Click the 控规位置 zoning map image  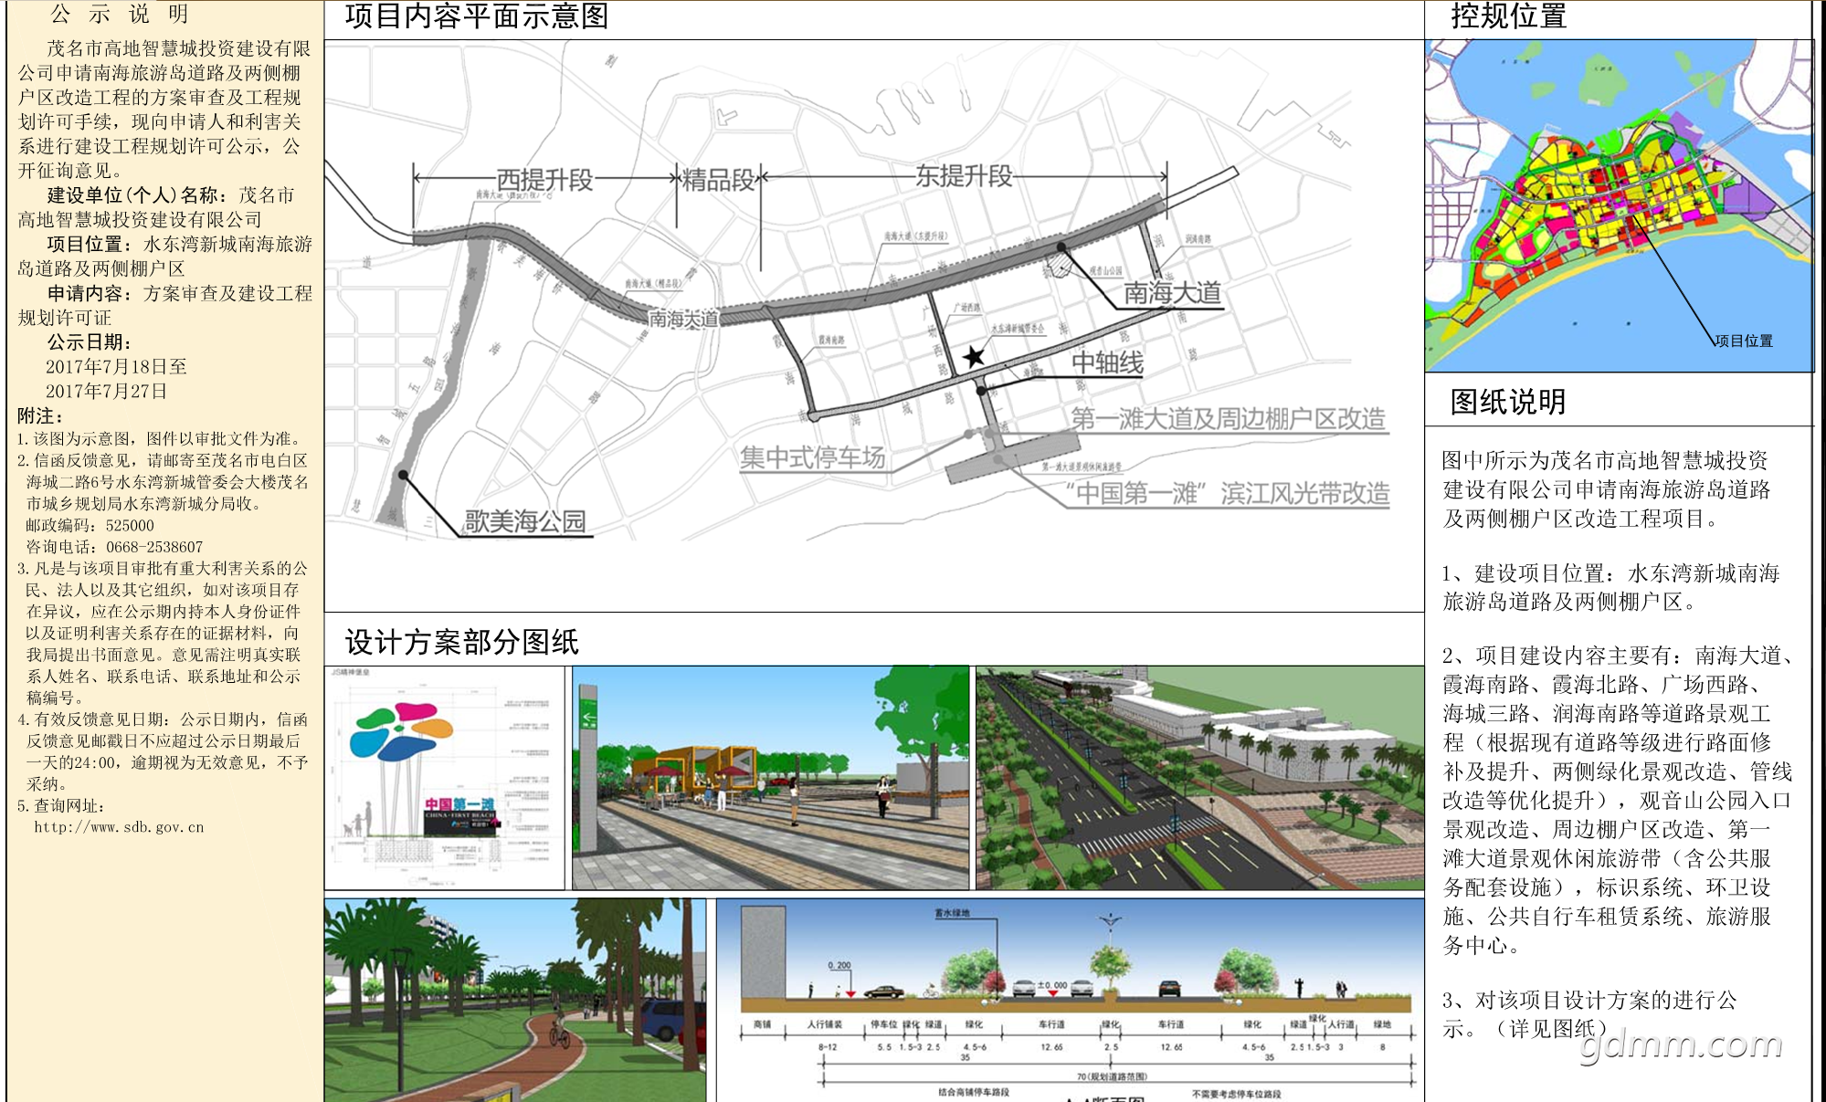(1618, 205)
